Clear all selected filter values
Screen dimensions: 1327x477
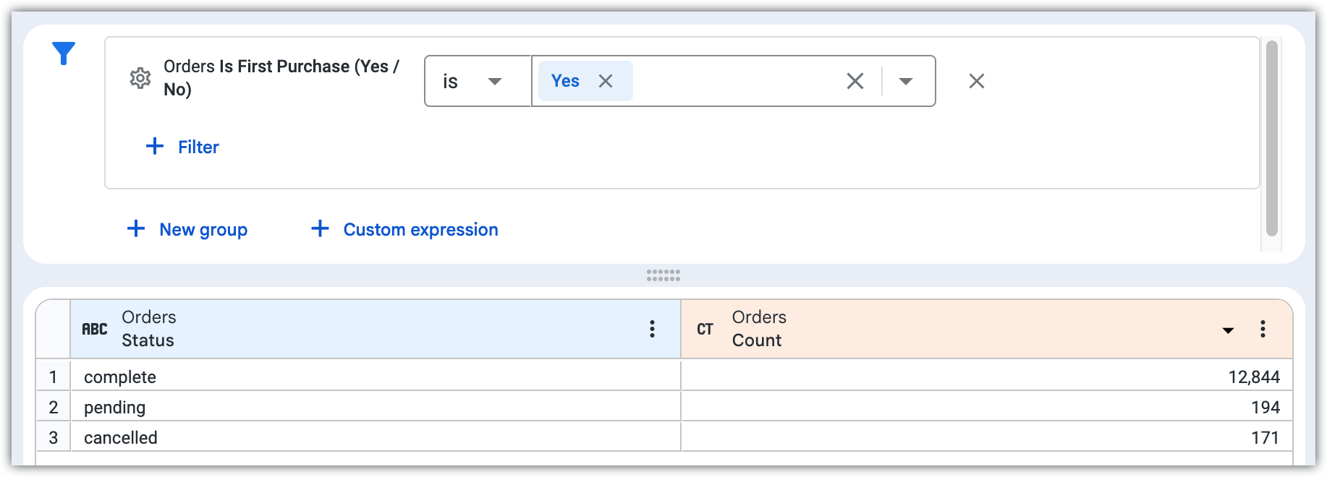pyautogui.click(x=855, y=81)
